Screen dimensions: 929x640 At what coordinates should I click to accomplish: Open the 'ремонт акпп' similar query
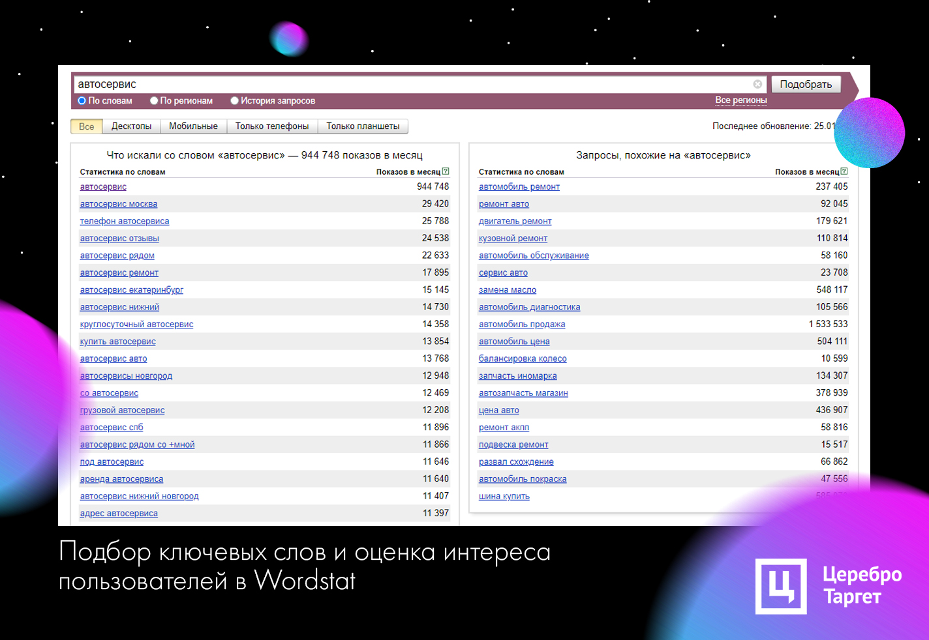pos(504,428)
